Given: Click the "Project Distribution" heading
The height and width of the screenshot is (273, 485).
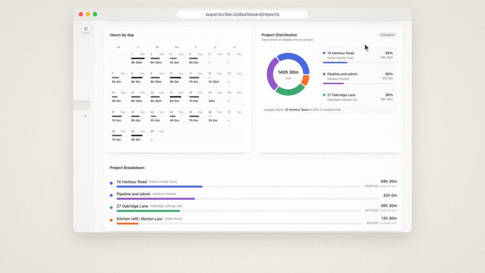Looking at the screenshot, I should (x=279, y=35).
